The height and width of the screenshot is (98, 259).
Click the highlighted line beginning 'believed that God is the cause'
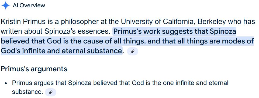tap(127, 41)
